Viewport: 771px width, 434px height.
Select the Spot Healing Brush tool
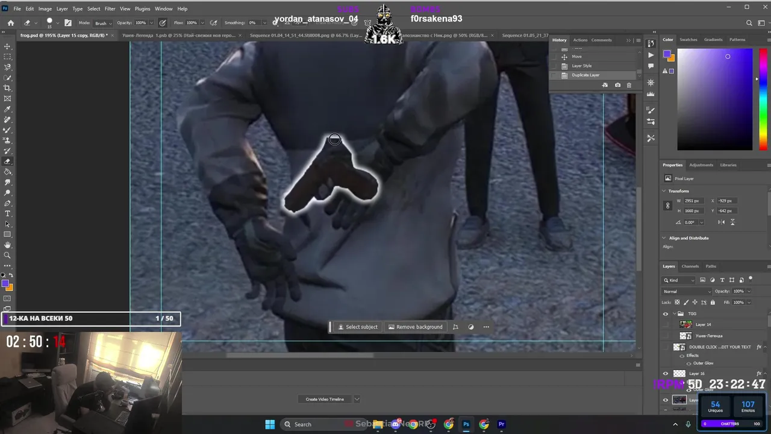pyautogui.click(x=7, y=119)
